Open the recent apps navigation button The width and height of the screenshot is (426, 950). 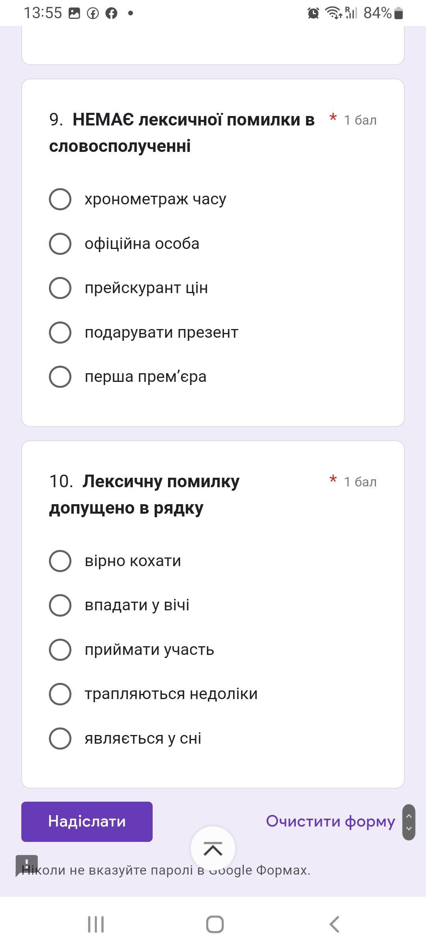pos(95,924)
